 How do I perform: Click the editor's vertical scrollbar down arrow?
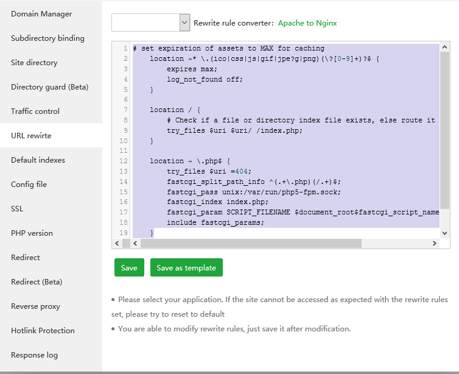pyautogui.click(x=444, y=233)
